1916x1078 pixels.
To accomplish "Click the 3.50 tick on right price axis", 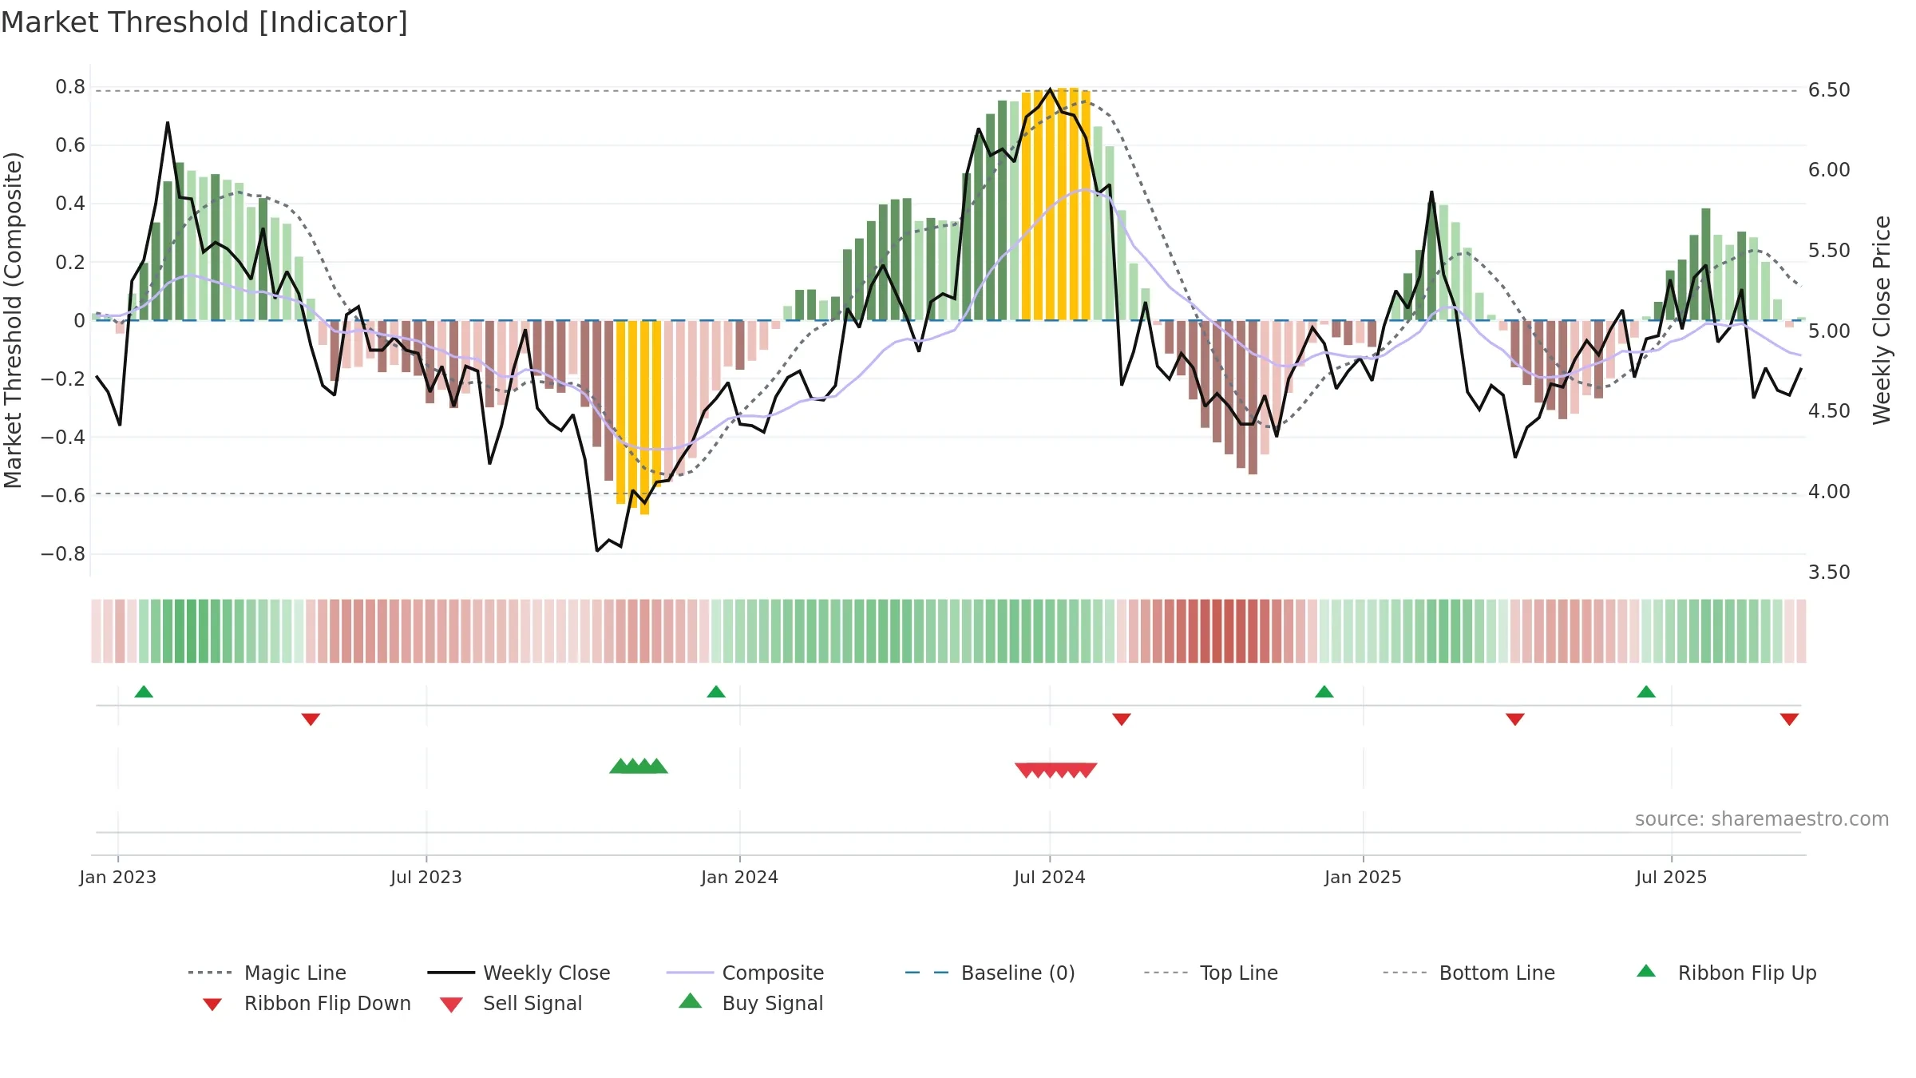I will point(1829,573).
